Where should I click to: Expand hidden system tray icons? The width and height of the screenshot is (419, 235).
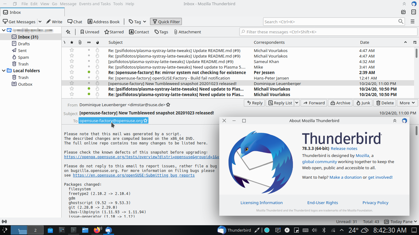click(342, 230)
